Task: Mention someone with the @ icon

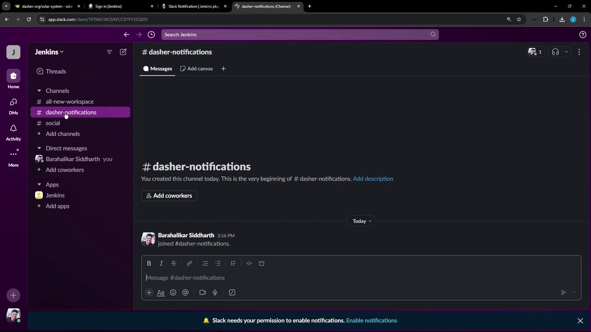Action: pos(186,292)
